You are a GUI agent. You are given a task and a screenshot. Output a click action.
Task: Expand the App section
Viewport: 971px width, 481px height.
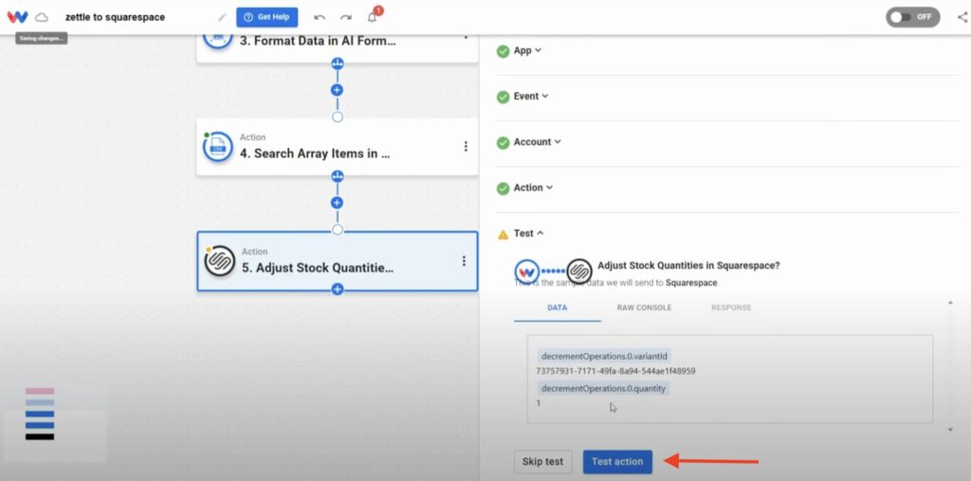(x=527, y=51)
